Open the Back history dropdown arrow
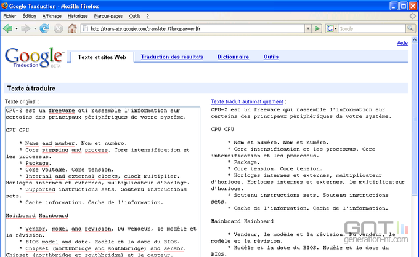Image resolution: width=419 pixels, height=257 pixels. coord(16,28)
